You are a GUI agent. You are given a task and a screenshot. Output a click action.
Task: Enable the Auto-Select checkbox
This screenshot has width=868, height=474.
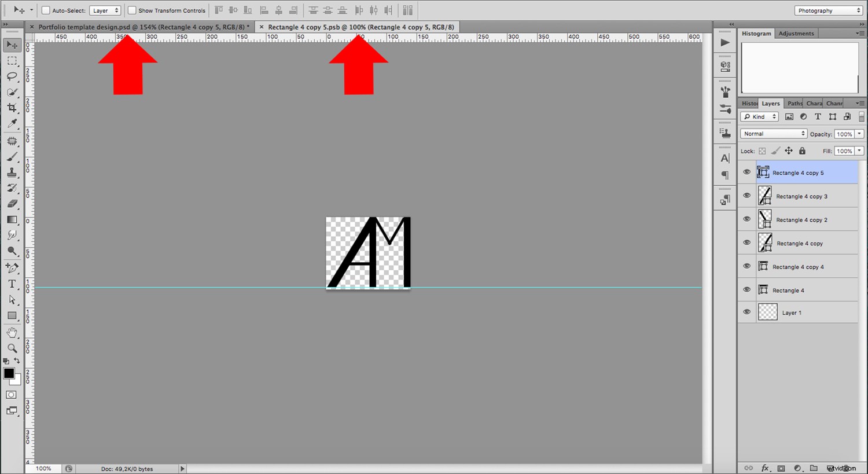pos(44,10)
